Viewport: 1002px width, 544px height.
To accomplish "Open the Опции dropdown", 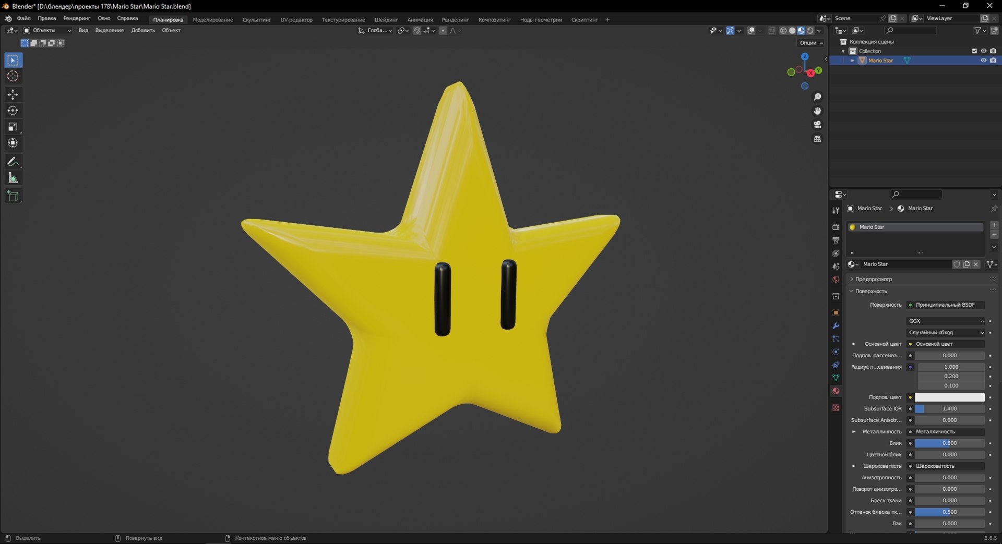I will click(x=812, y=43).
